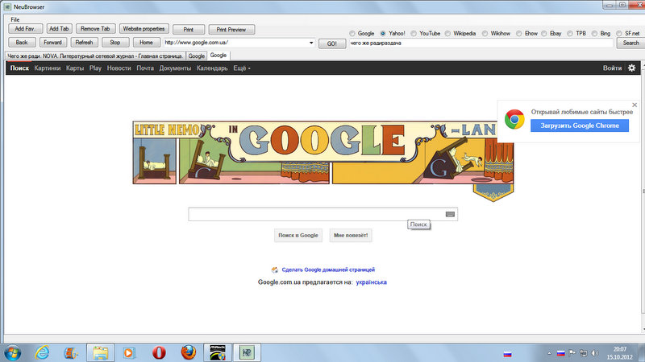The width and height of the screenshot is (645, 362).
Task: Go to Home page
Action: click(x=146, y=43)
